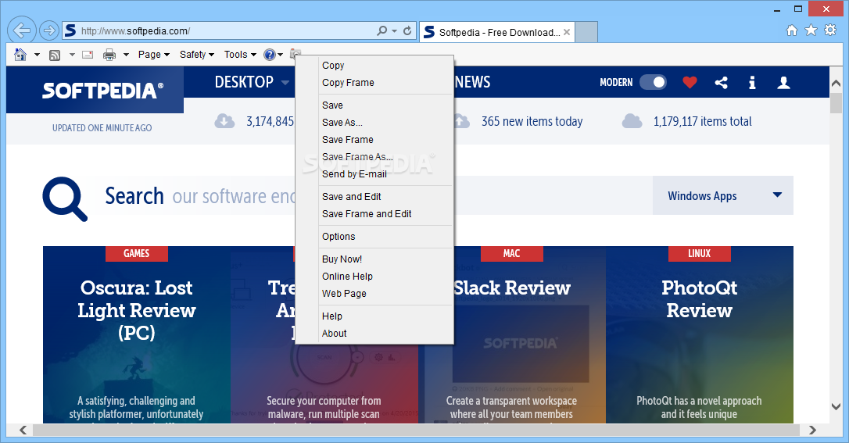849x443 pixels.
Task: Click the search magnifier in address bar
Action: click(382, 30)
